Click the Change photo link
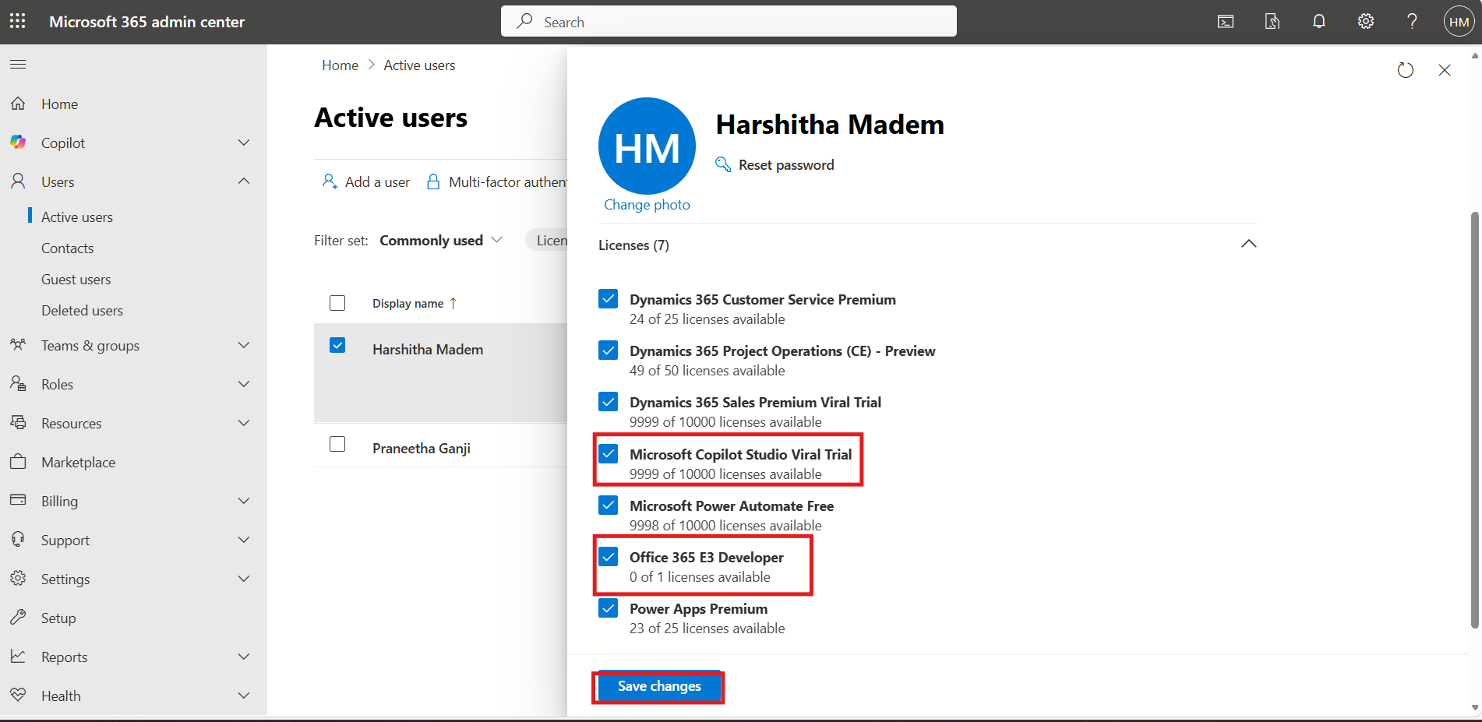Viewport: 1482px width, 722px height. (647, 205)
